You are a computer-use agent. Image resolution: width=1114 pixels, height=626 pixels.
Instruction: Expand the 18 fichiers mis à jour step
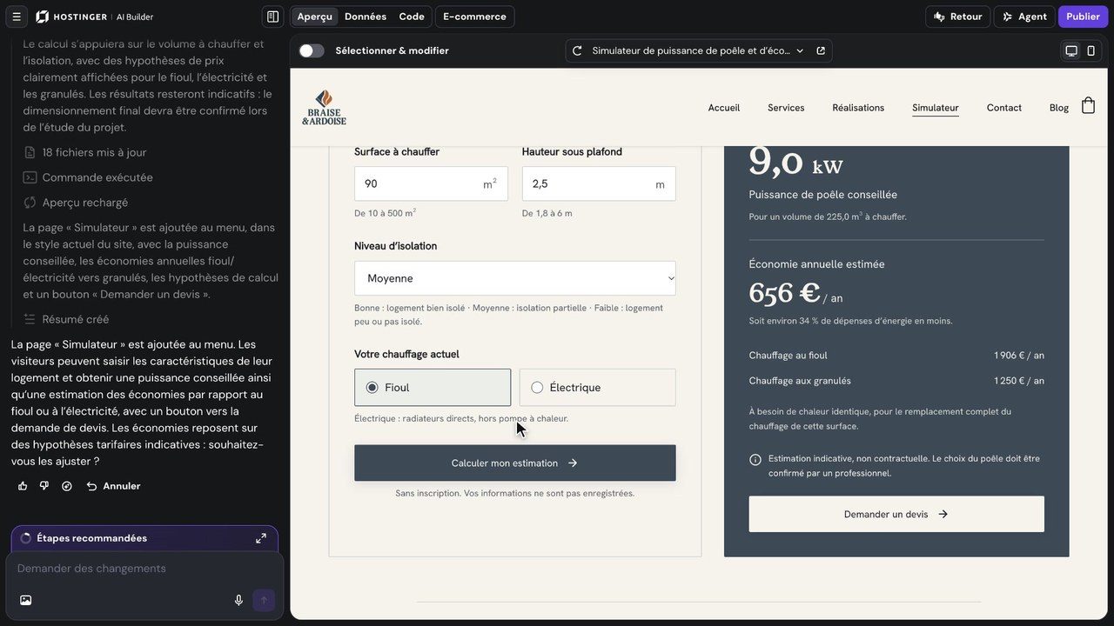point(85,152)
